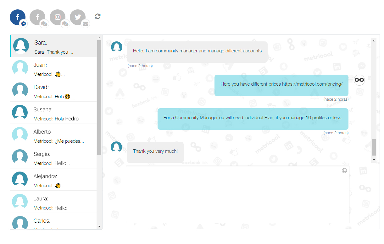The image size is (384, 244).
Task: Click preview text 'Sara: Thank you ...'
Action: click(x=54, y=52)
